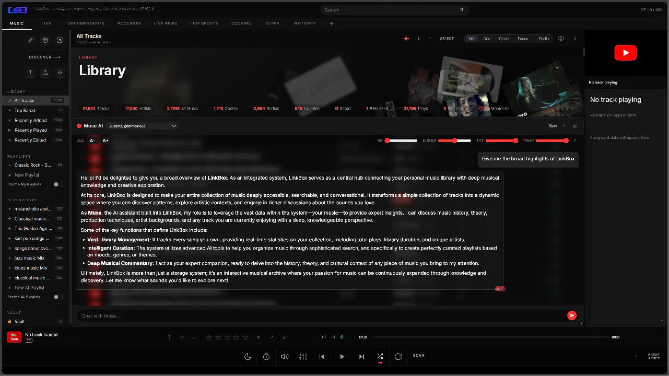This screenshot has width=669, height=376.
Task: Adjust the TEMP slider
Action: point(552,140)
